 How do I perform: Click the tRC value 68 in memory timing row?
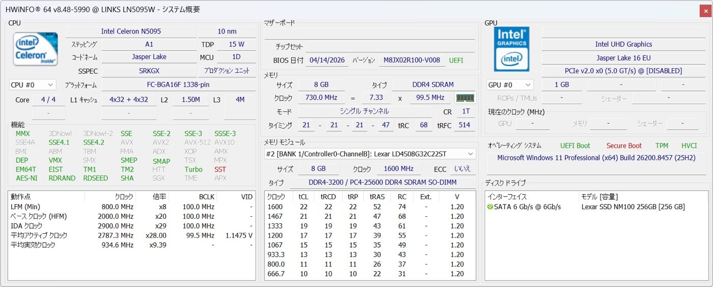pos(423,125)
